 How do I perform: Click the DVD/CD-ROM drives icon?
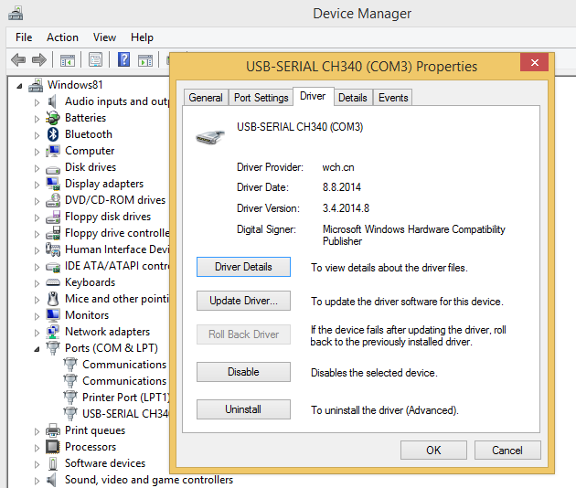53,200
